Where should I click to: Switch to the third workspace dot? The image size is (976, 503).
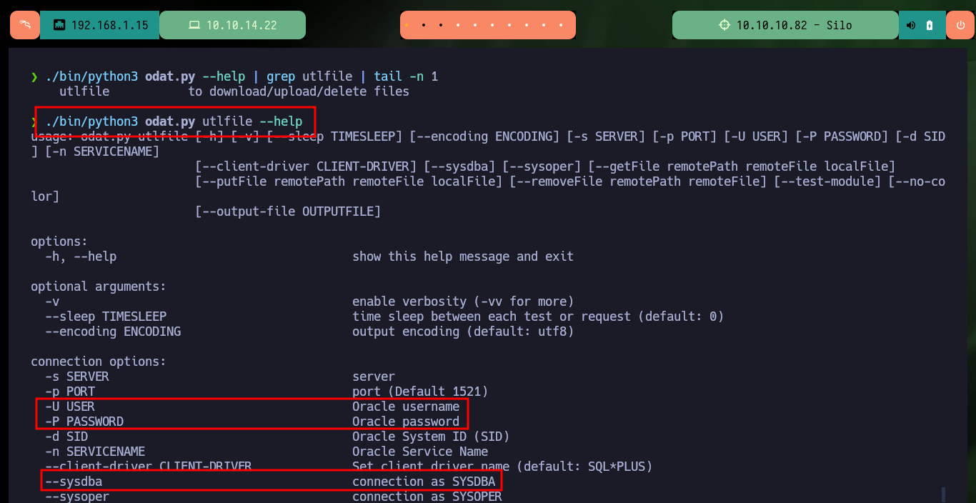click(x=441, y=25)
